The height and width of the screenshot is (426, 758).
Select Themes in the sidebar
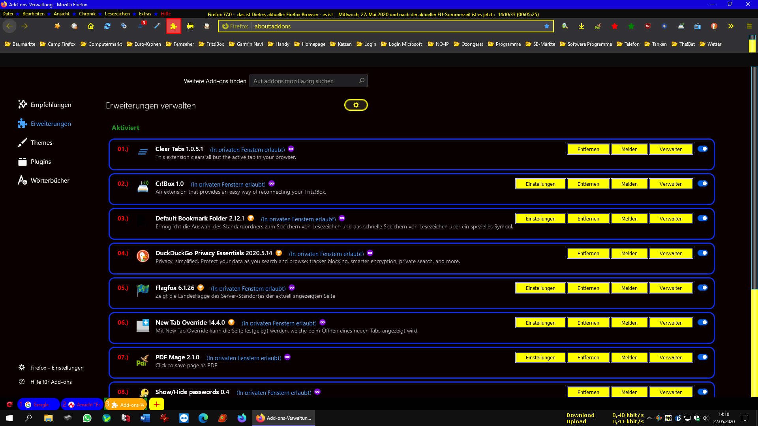pos(41,142)
